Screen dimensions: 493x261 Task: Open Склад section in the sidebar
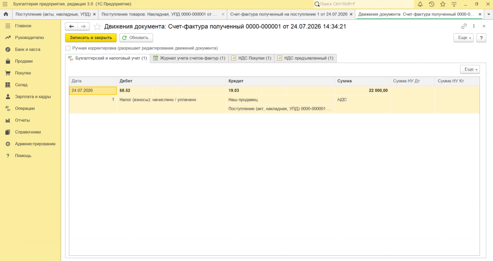click(21, 85)
